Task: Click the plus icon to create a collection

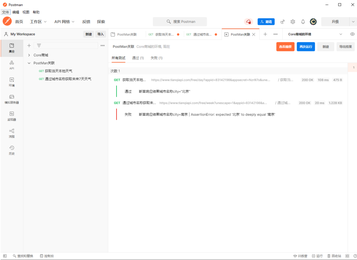Action: (29, 45)
